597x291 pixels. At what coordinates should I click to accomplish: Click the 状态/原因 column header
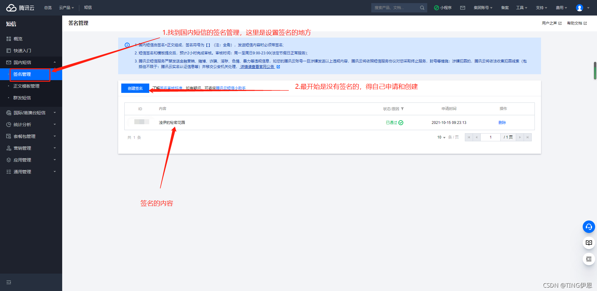click(x=391, y=109)
